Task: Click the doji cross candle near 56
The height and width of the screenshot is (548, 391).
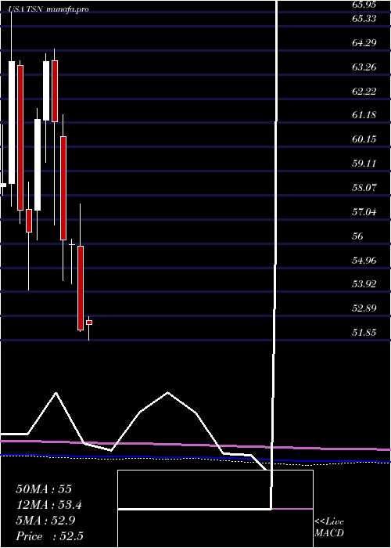Action: click(x=72, y=244)
